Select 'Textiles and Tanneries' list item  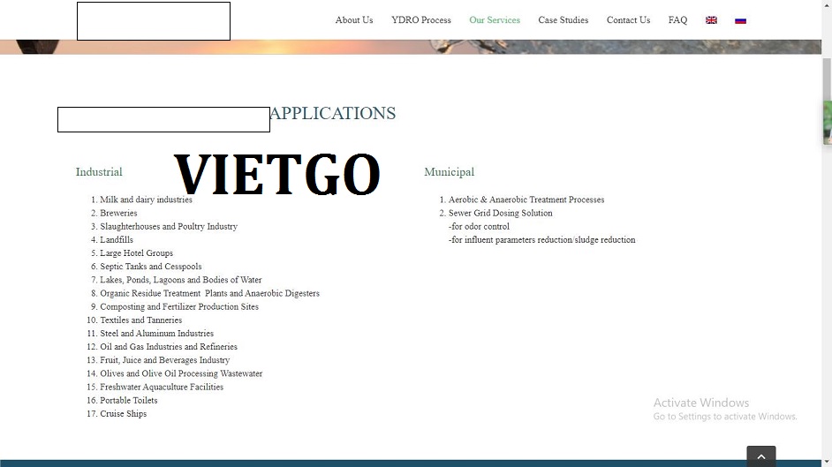pos(140,320)
